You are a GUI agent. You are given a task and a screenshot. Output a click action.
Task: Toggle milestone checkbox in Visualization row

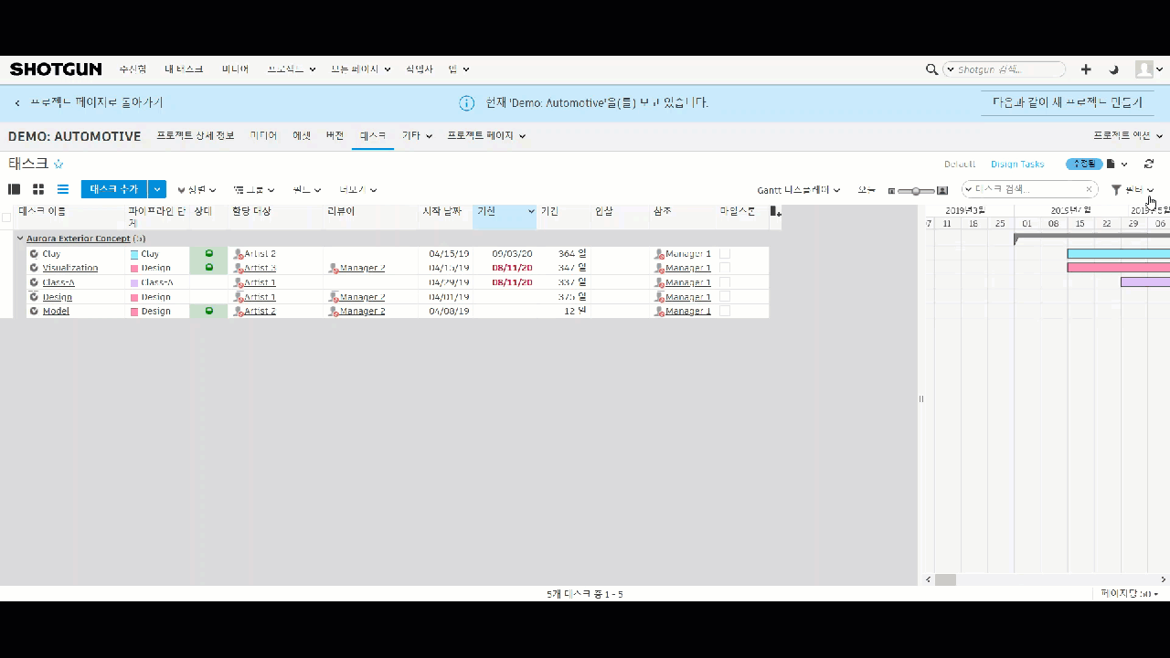click(x=725, y=268)
